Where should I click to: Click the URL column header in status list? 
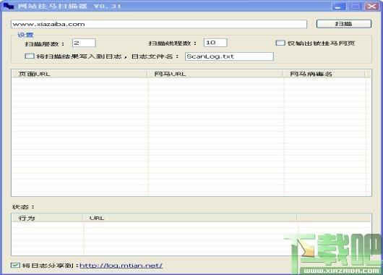point(190,218)
